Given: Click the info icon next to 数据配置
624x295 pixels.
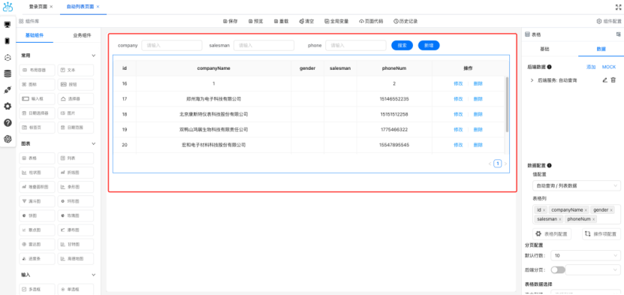Looking at the screenshot, I should click(549, 165).
